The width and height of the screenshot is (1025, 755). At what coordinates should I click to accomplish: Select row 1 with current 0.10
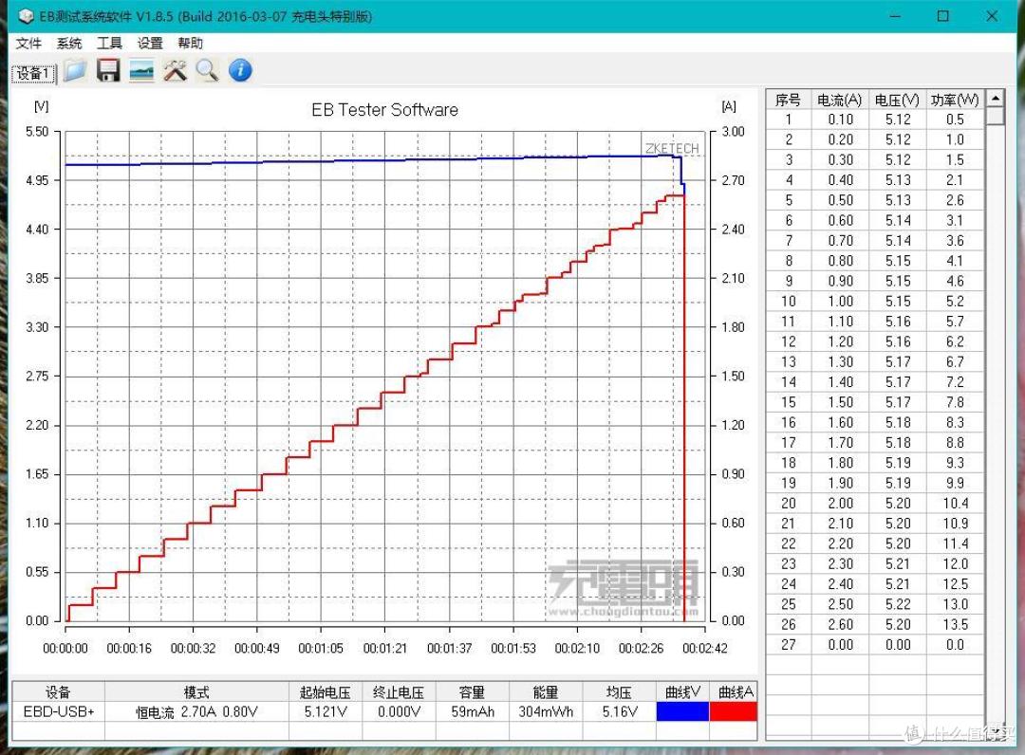tap(875, 120)
